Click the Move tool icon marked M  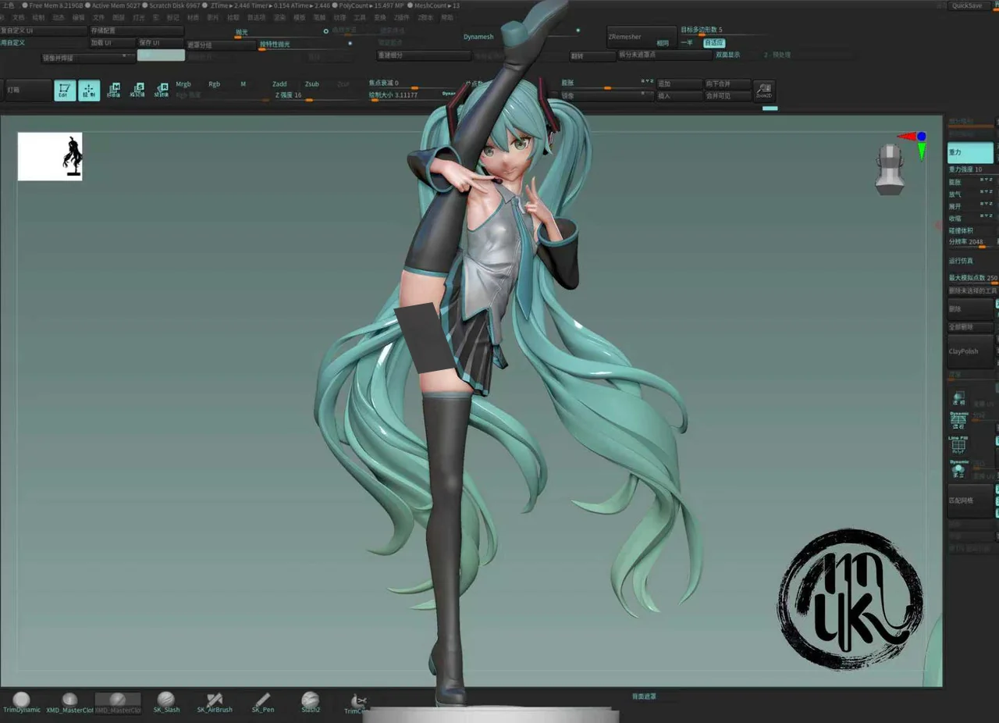click(114, 91)
